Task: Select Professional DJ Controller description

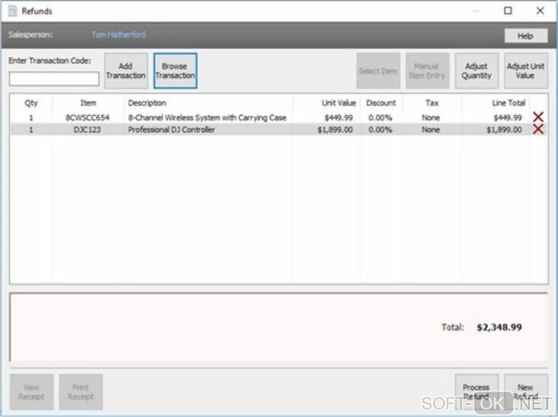Action: pos(172,130)
